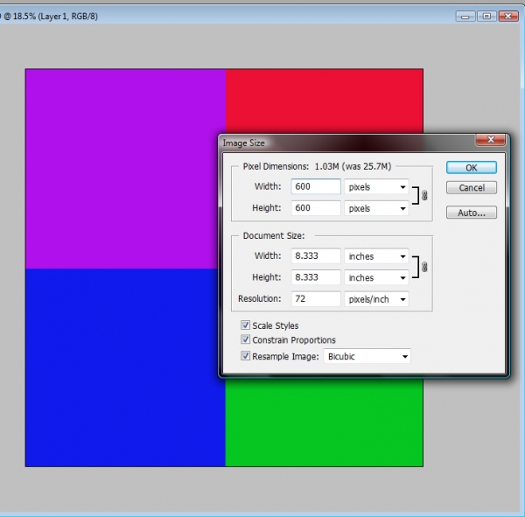The image size is (525, 517).
Task: Click the Document Size Width field
Action: click(316, 255)
